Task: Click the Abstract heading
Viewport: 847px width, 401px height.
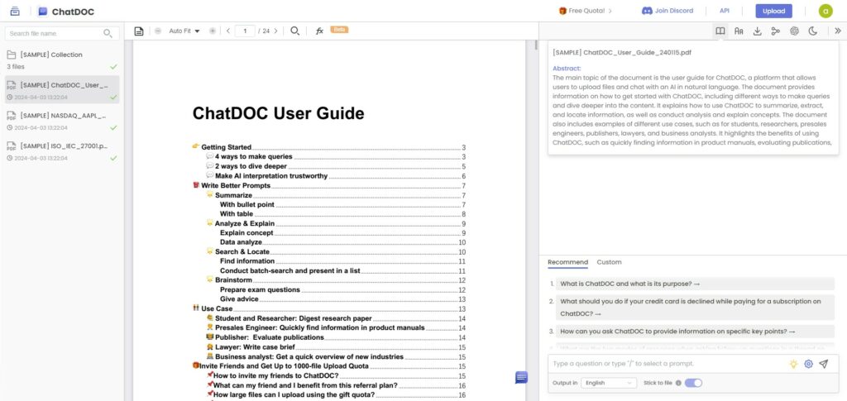Action: 567,69
